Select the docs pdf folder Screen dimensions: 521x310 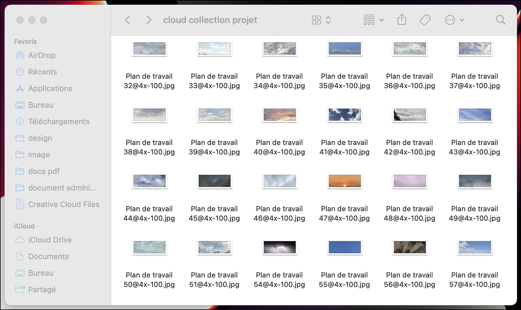44,171
